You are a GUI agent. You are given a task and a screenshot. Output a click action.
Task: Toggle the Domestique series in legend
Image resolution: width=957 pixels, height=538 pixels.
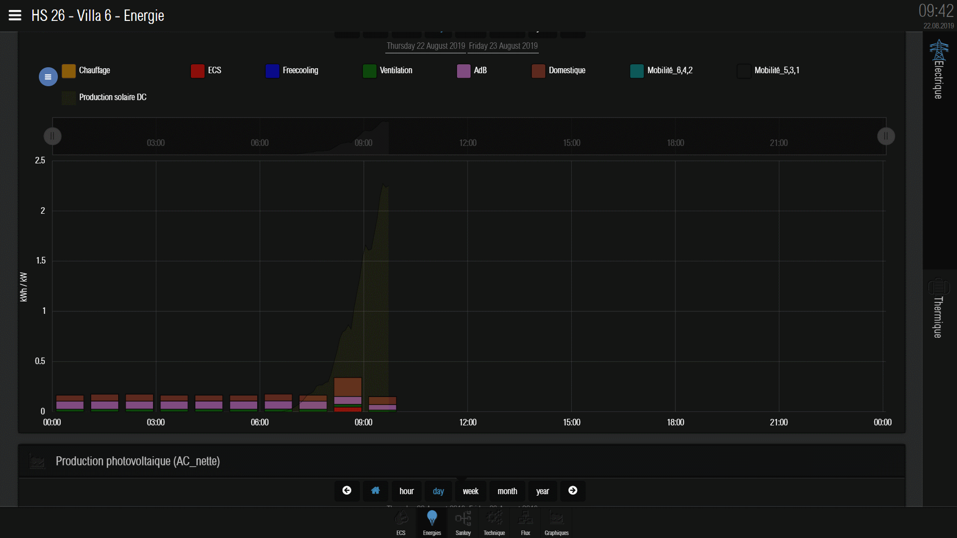[559, 71]
